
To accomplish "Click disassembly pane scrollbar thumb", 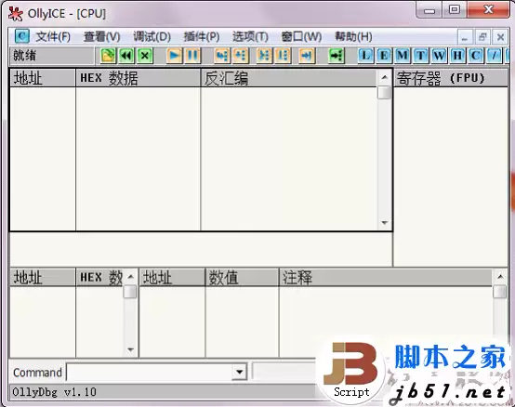I will 384,92.
